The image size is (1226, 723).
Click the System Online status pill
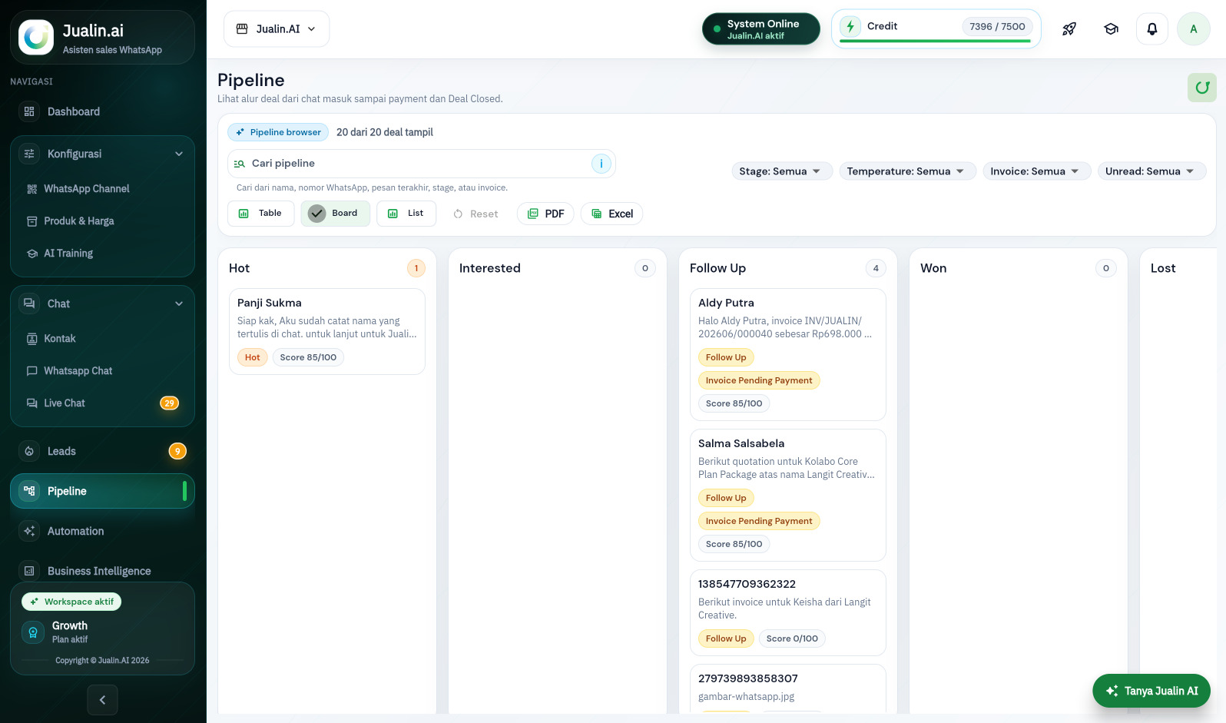click(x=761, y=29)
